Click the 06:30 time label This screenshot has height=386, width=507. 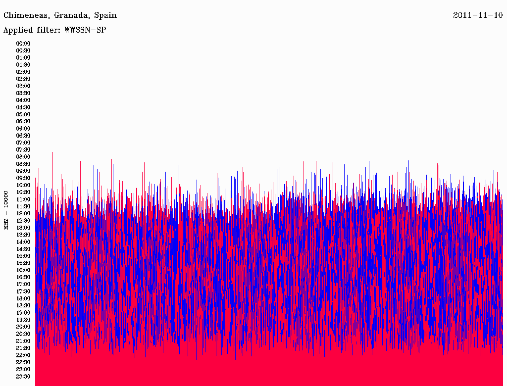(x=23, y=136)
